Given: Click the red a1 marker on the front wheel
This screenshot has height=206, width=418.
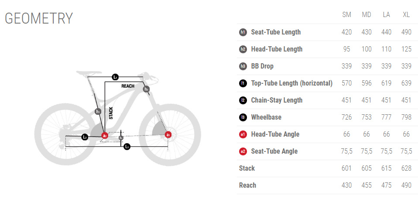Looking at the screenshot, I should 168,135.
